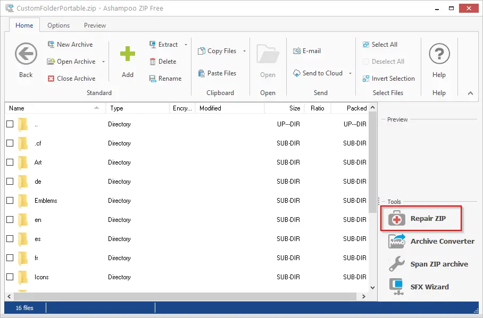This screenshot has height=318, width=483.
Task: Click Open Archive icon
Action: coord(51,62)
